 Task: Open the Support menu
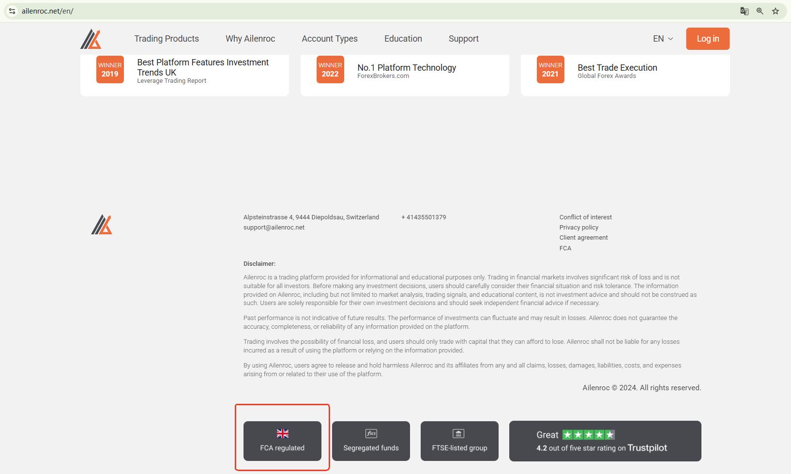tap(464, 39)
